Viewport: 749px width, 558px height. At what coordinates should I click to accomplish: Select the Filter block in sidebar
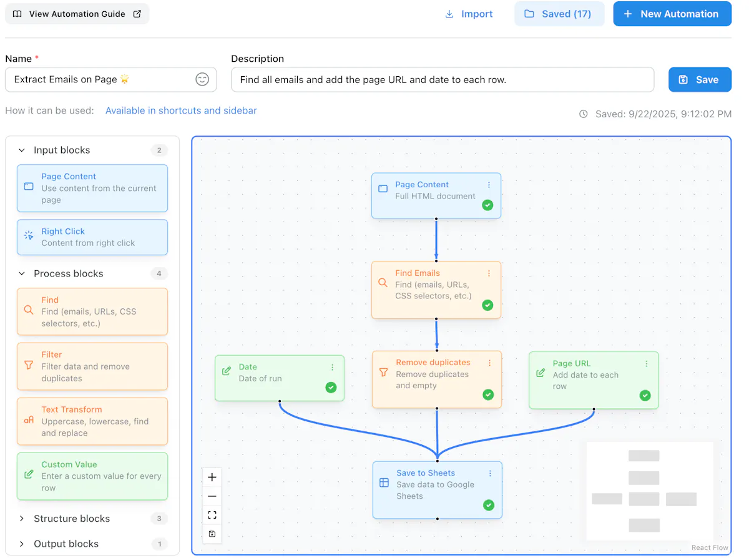coord(92,366)
